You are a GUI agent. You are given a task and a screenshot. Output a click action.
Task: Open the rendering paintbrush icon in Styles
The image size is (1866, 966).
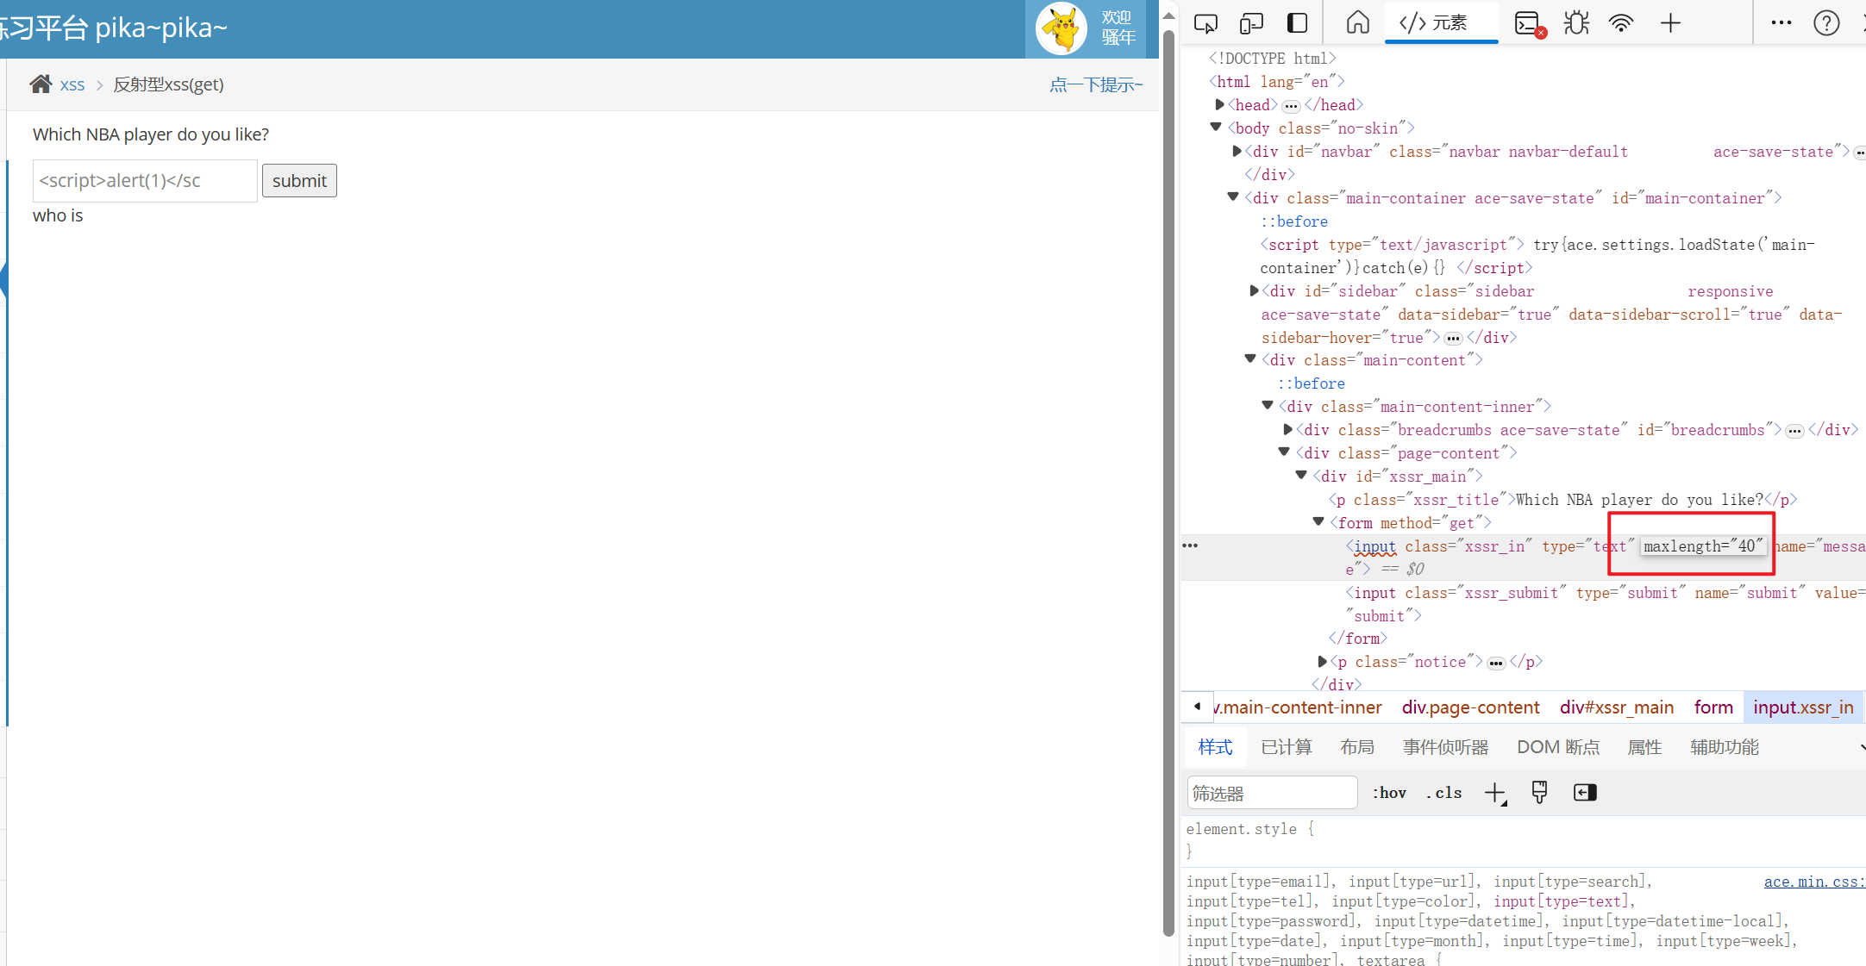1539,792
